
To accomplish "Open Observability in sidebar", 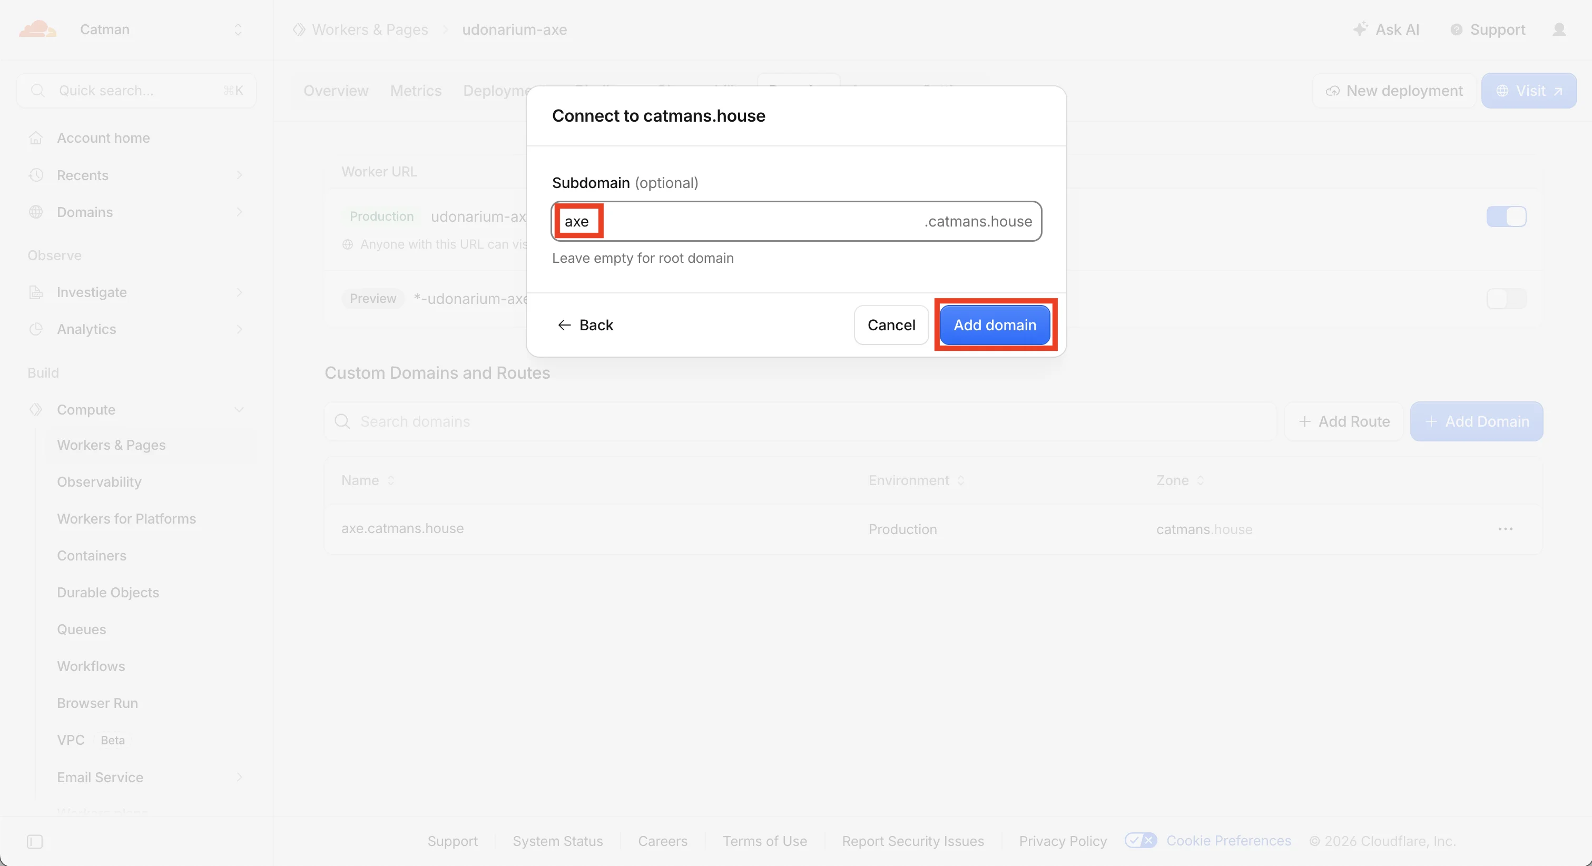I will (x=99, y=481).
